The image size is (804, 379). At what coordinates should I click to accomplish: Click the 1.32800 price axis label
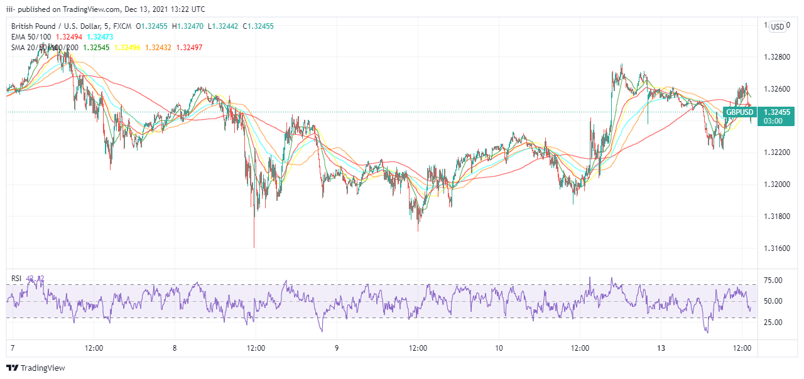(776, 57)
